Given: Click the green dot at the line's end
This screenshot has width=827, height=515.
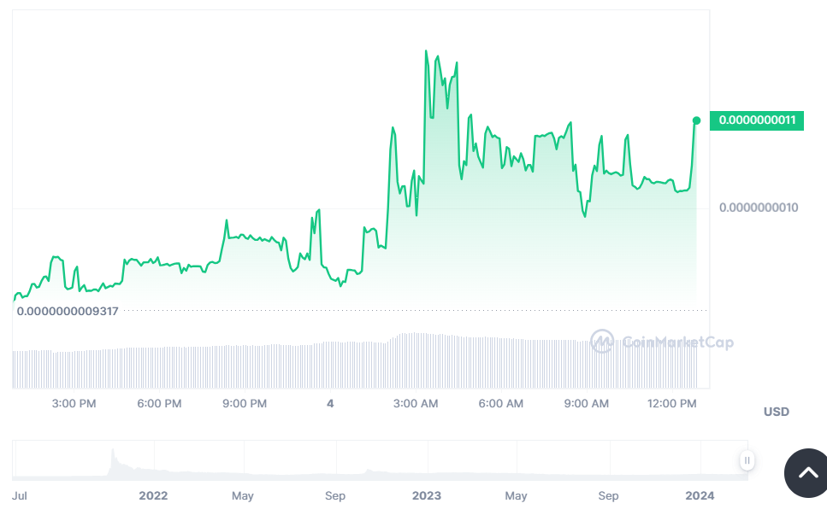Looking at the screenshot, I should [x=696, y=120].
